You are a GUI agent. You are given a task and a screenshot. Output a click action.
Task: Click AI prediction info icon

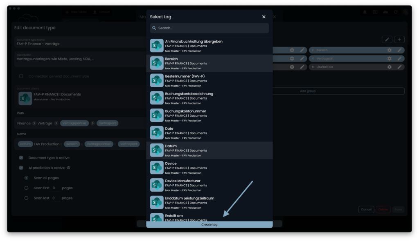pyautogui.click(x=68, y=168)
